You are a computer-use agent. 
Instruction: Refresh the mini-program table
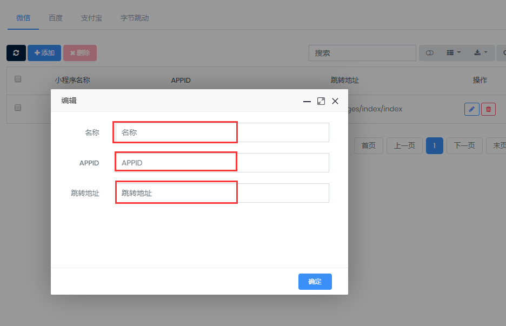[x=16, y=52]
